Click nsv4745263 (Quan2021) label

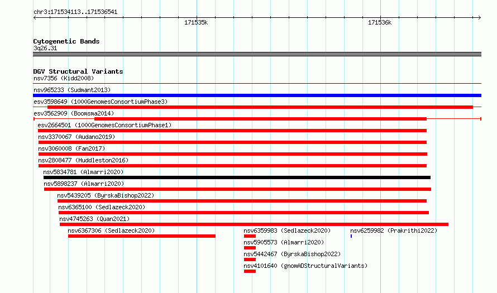coord(94,219)
